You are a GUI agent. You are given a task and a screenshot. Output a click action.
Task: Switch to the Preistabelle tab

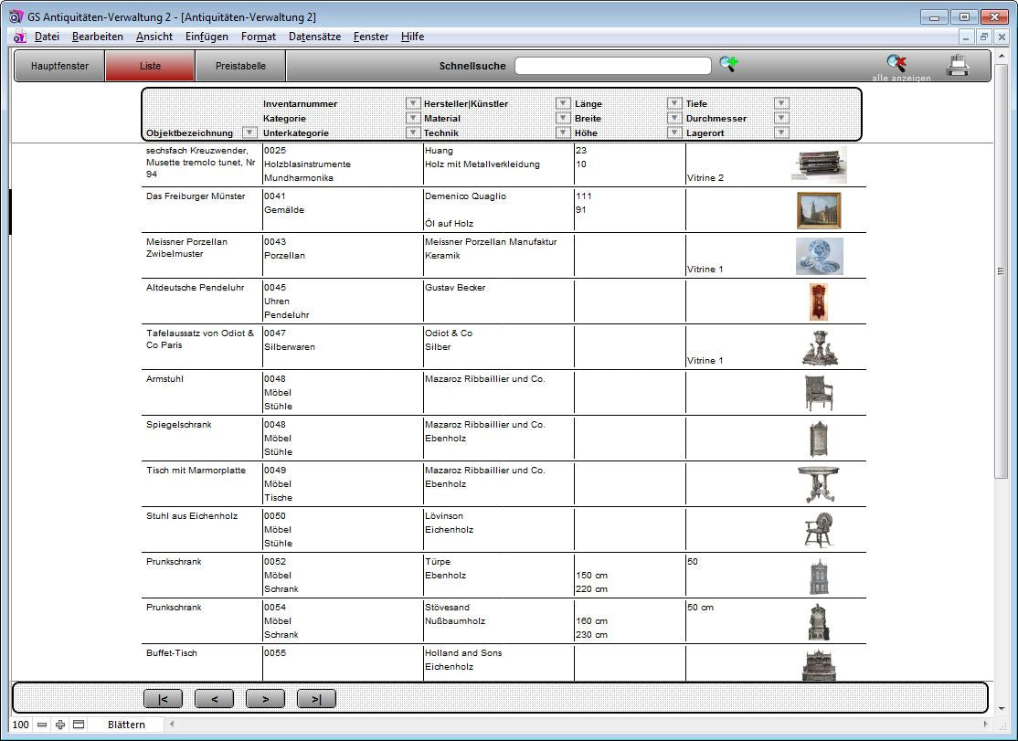(x=240, y=66)
